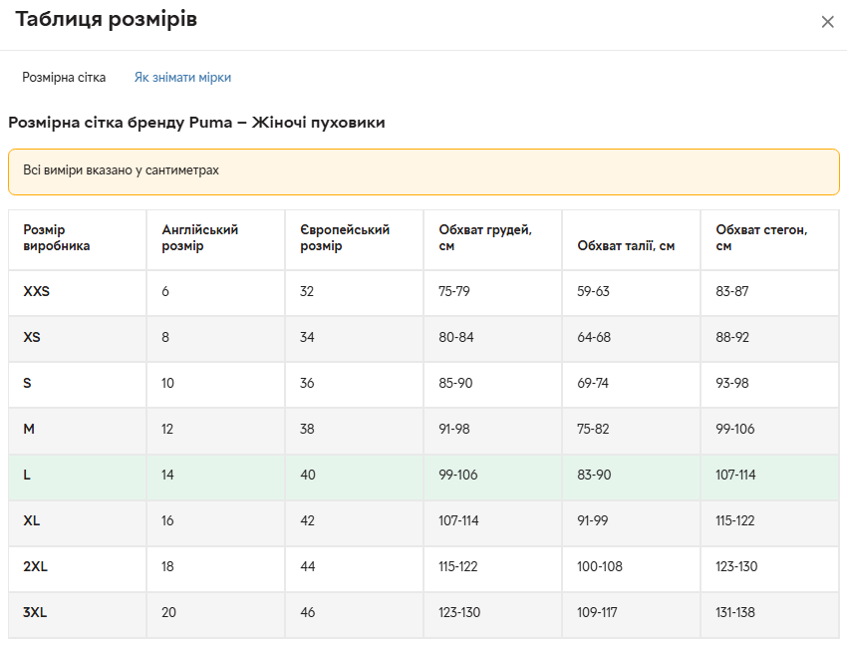The width and height of the screenshot is (847, 648).
Task: Select the 3XL size row
Action: point(36,613)
